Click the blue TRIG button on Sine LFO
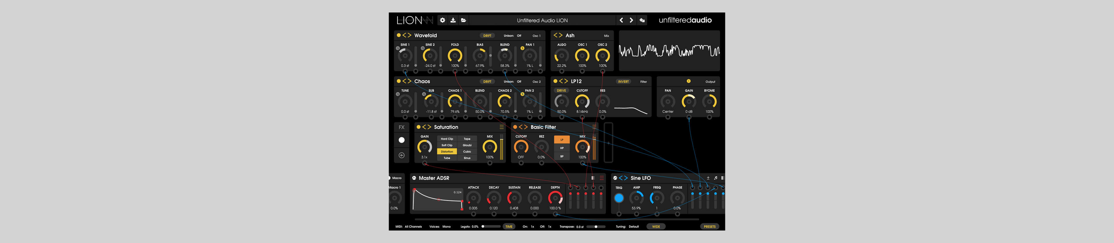Viewport: 1114px width, 243px height. pyautogui.click(x=619, y=198)
